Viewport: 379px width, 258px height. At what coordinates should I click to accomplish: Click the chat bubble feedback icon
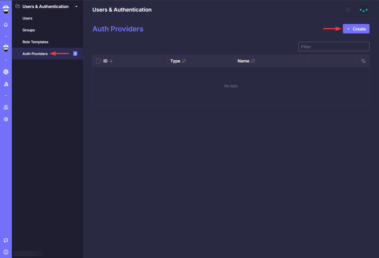[6, 240]
